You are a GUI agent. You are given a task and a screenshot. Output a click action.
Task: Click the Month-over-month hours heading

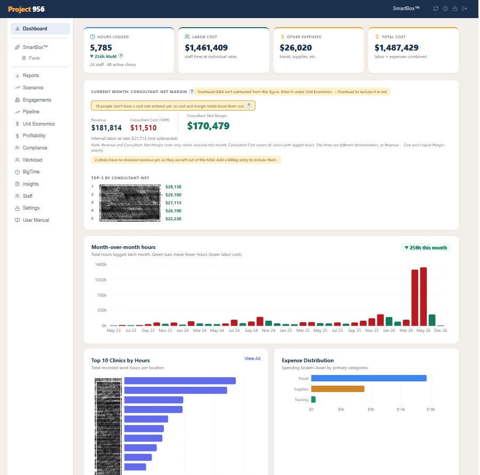click(123, 247)
